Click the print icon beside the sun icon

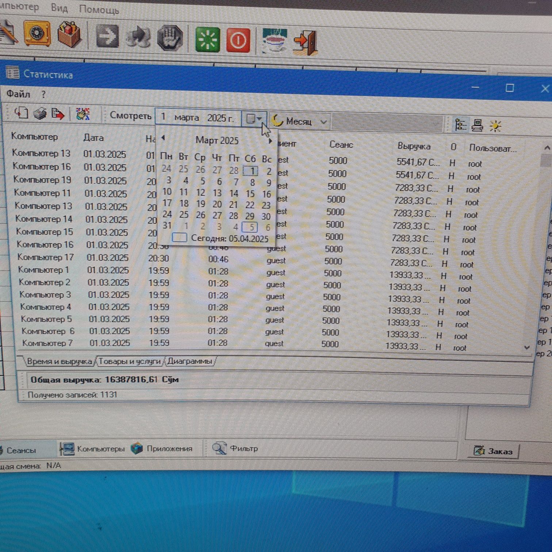click(x=477, y=125)
